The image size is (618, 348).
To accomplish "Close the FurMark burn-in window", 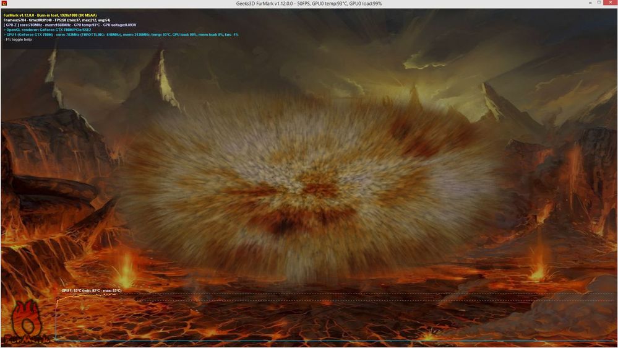I will [609, 2].
